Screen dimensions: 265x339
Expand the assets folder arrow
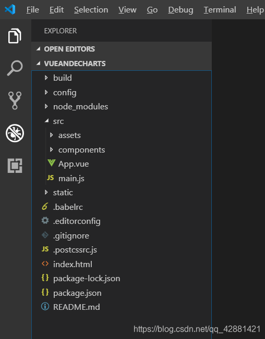pyautogui.click(x=51, y=135)
